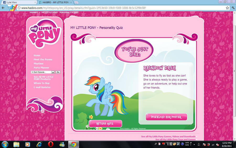Open the Windows Start menu
This screenshot has height=148, width=236.
[x=5, y=145]
